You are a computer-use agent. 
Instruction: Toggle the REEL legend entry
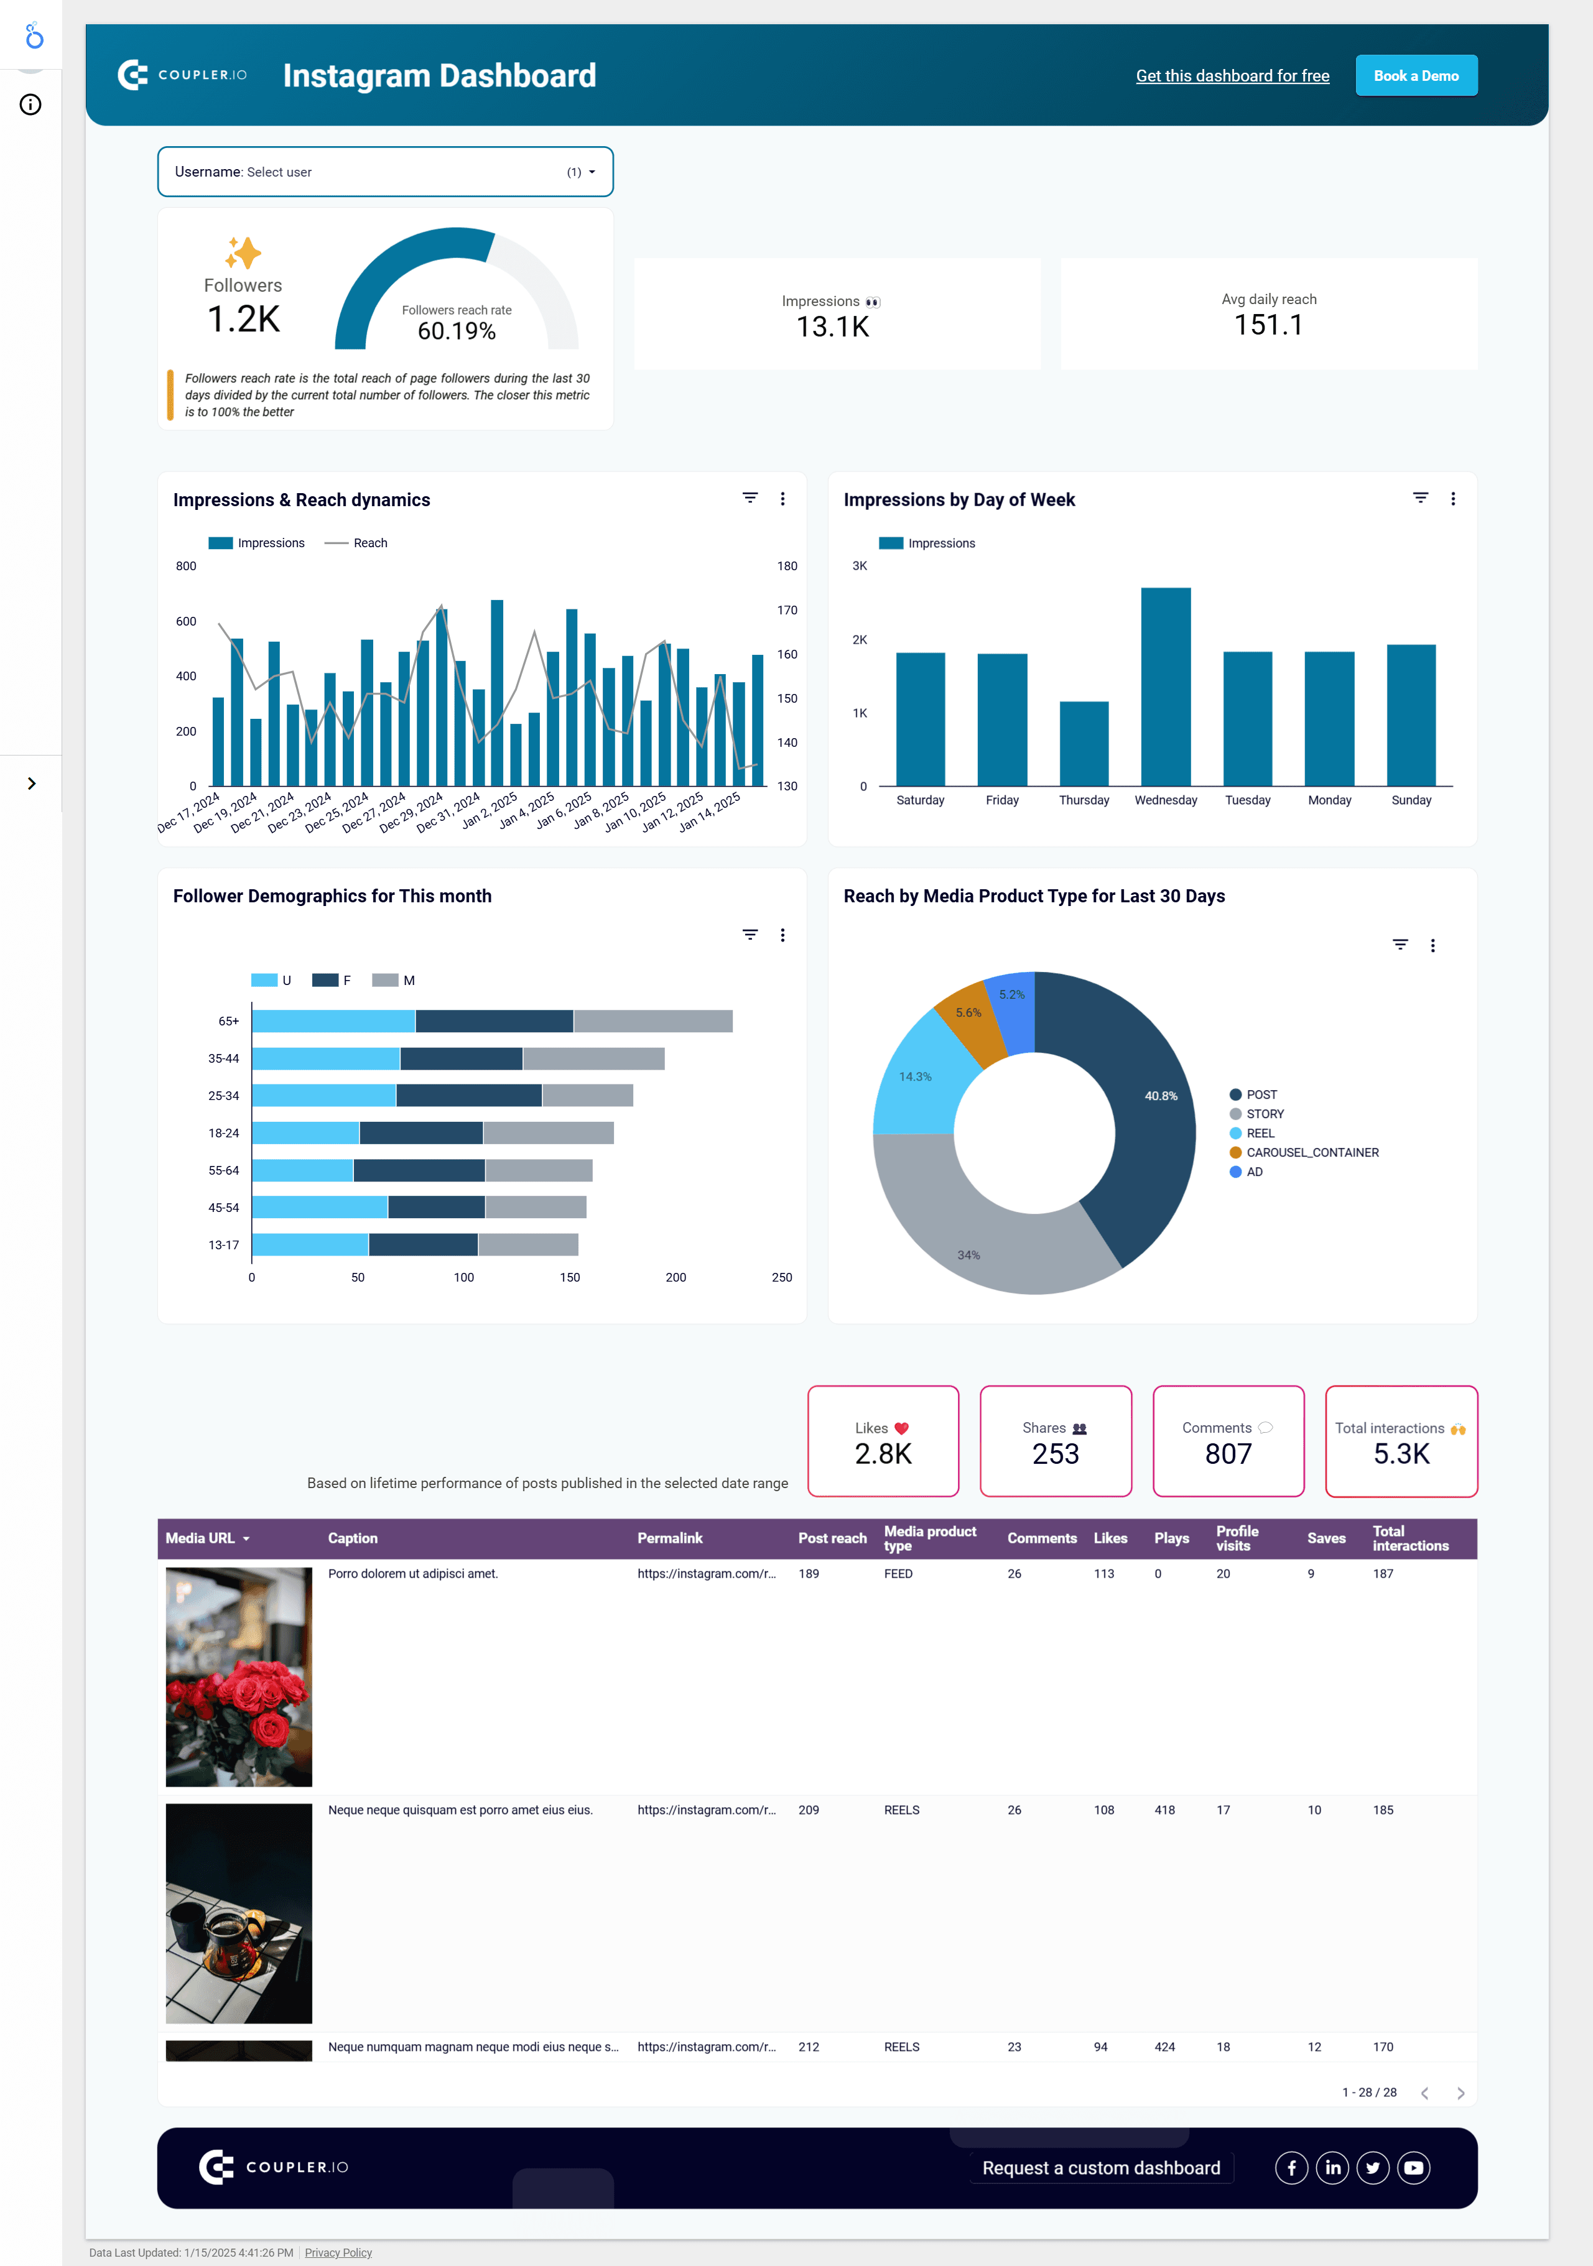pyautogui.click(x=1260, y=1133)
